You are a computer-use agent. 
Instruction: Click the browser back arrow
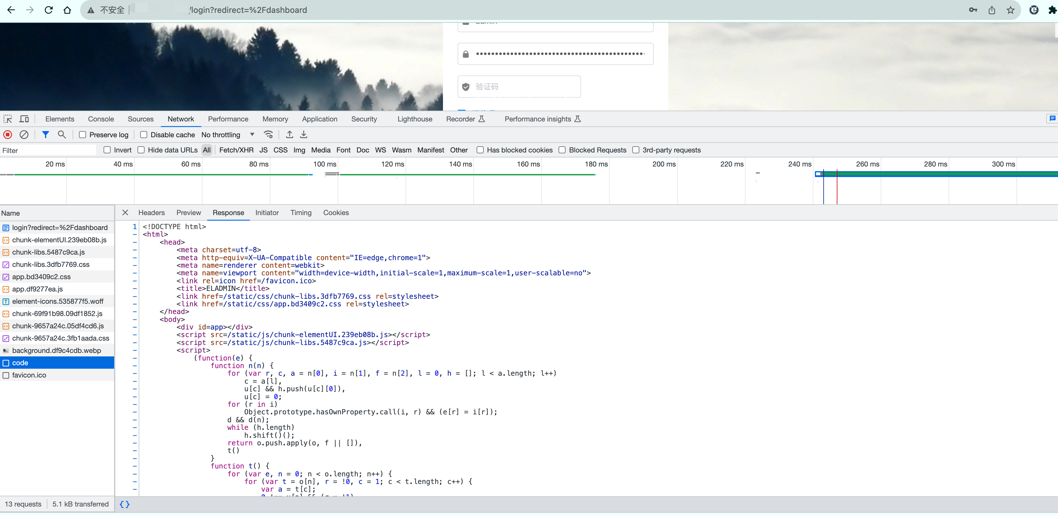(x=11, y=10)
